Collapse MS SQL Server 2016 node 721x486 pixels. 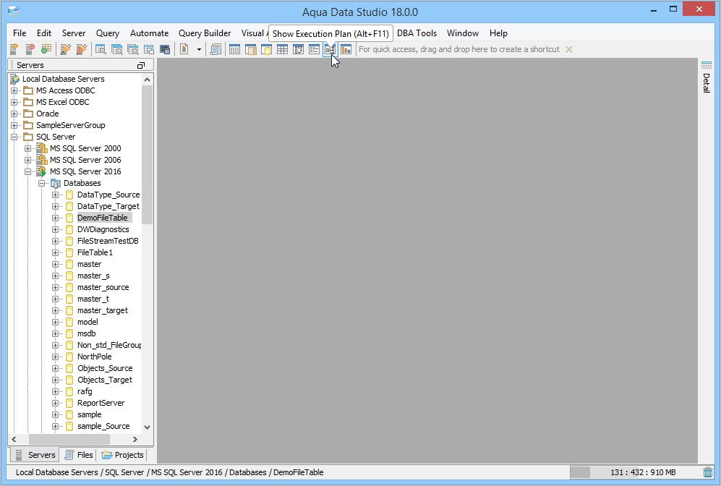click(x=27, y=171)
